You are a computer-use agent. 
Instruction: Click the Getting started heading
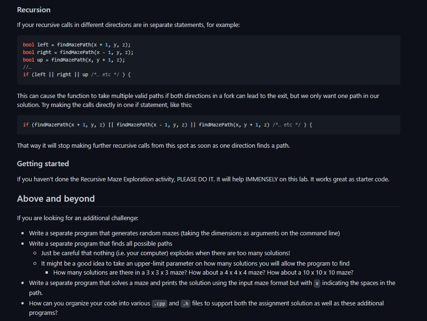(x=43, y=163)
